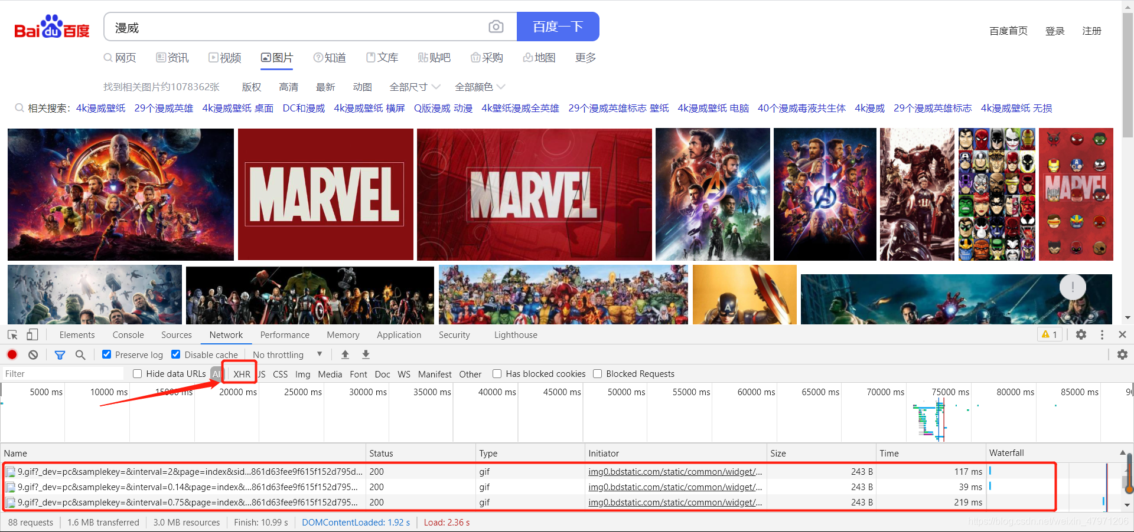
Task: Open network settings gear icon
Action: [1122, 354]
